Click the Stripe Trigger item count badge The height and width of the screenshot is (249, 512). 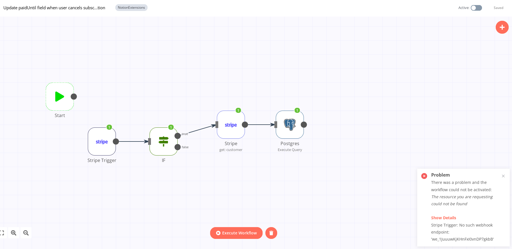(109, 127)
